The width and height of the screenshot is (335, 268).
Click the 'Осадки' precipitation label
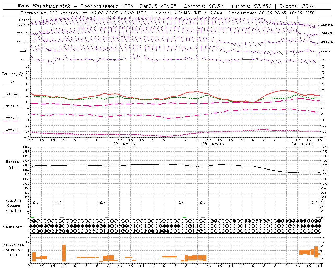14,206
